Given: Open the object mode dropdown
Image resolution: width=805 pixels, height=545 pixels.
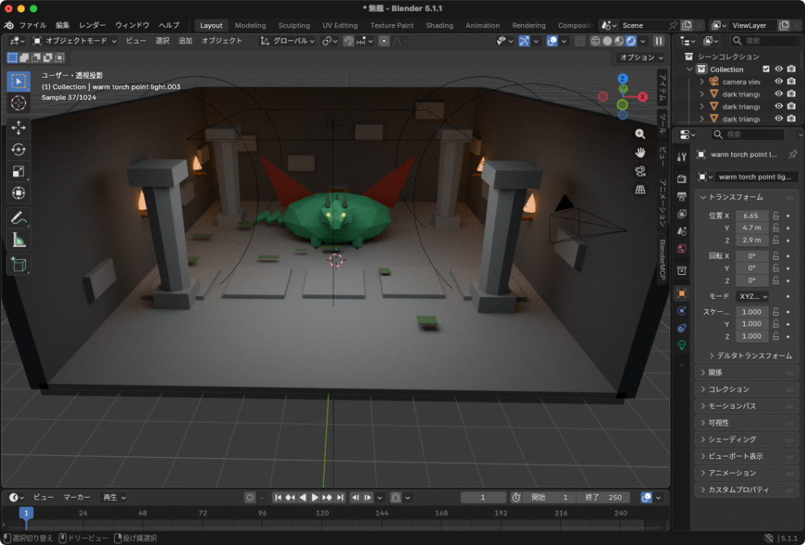Looking at the screenshot, I should pos(74,41).
